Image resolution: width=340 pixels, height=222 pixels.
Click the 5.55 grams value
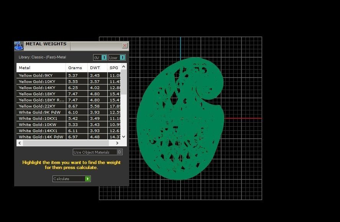coord(73,81)
